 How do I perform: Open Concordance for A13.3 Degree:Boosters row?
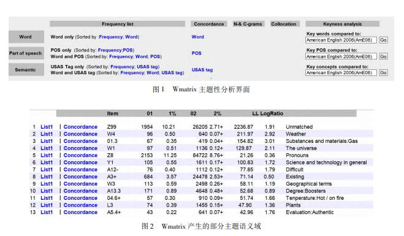click(x=80, y=191)
